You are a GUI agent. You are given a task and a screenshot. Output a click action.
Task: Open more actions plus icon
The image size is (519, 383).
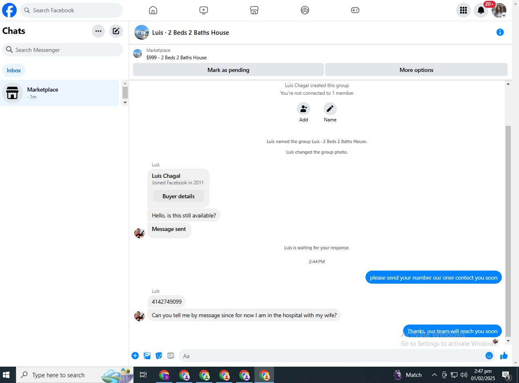point(135,356)
